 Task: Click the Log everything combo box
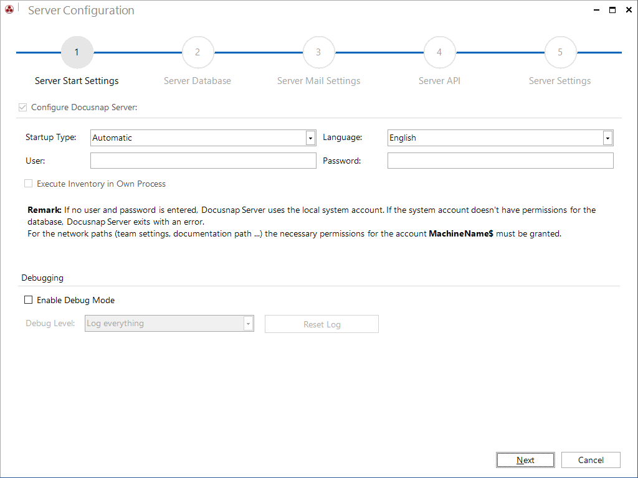pos(169,324)
